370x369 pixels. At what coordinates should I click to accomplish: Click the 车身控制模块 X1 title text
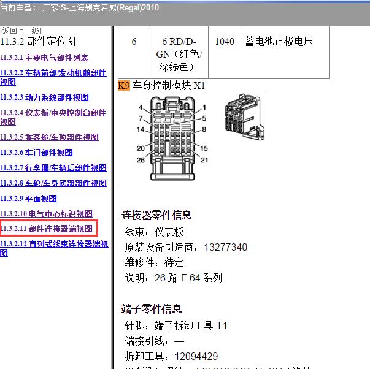pos(169,85)
